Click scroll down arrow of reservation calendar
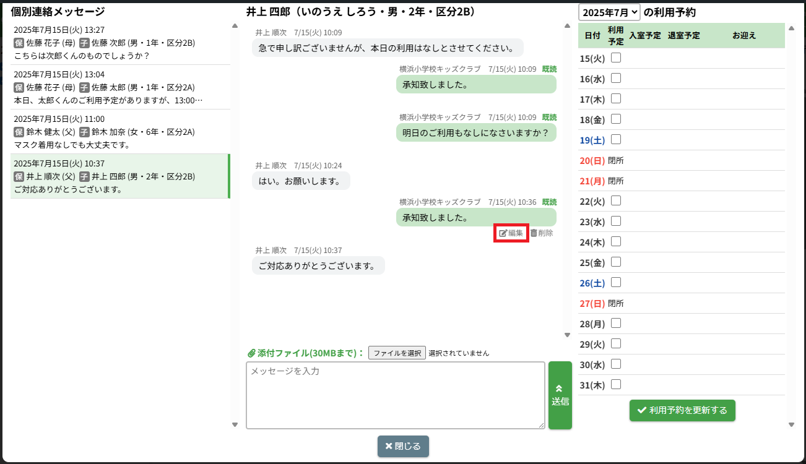 [x=791, y=424]
